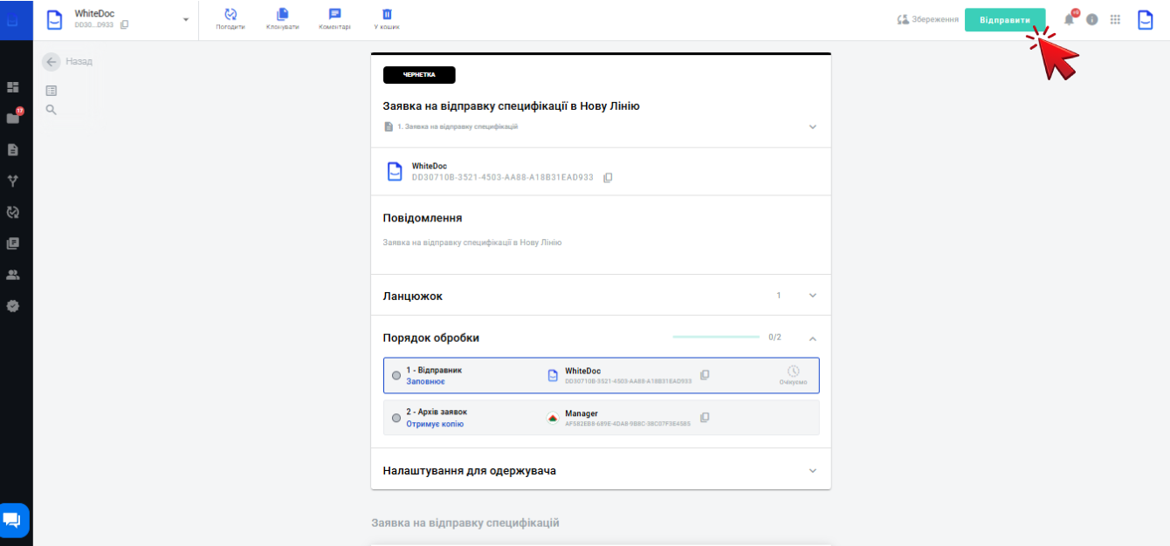The image size is (1170, 546).
Task: Click the ЧЕРНЕТКА draft status badge
Action: pos(419,75)
